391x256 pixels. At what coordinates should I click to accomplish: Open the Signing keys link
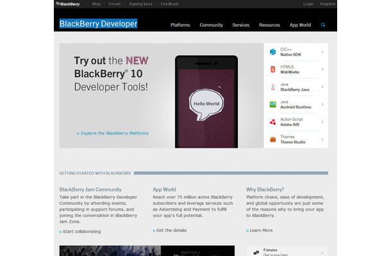click(140, 4)
